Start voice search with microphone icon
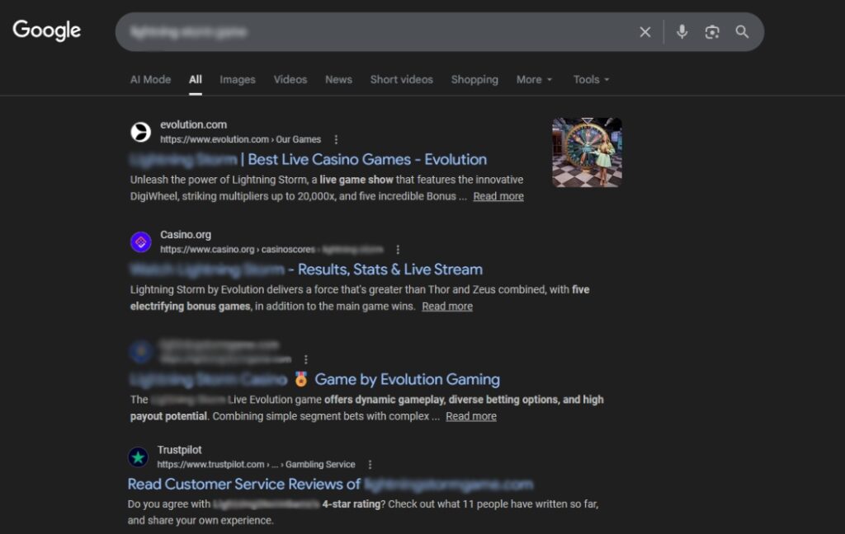 tap(682, 32)
